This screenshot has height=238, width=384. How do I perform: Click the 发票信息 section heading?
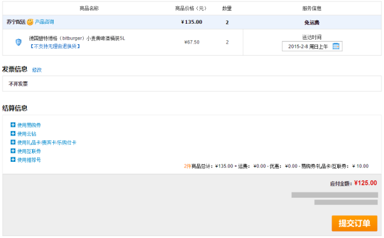coord(15,69)
